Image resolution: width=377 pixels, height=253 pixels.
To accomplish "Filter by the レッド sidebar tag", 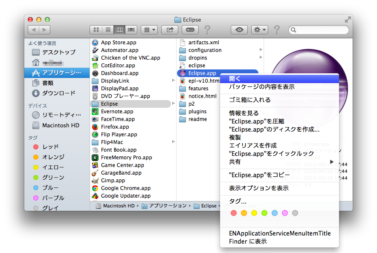I will 57,147.
